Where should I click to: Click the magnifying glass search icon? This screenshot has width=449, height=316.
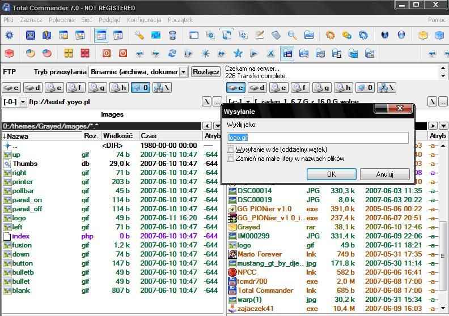(x=292, y=35)
